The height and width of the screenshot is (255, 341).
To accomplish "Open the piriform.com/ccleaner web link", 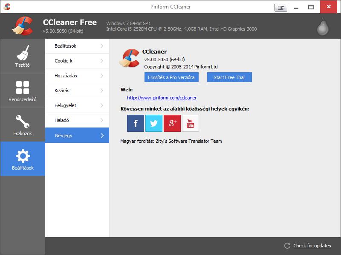I will pos(162,98).
